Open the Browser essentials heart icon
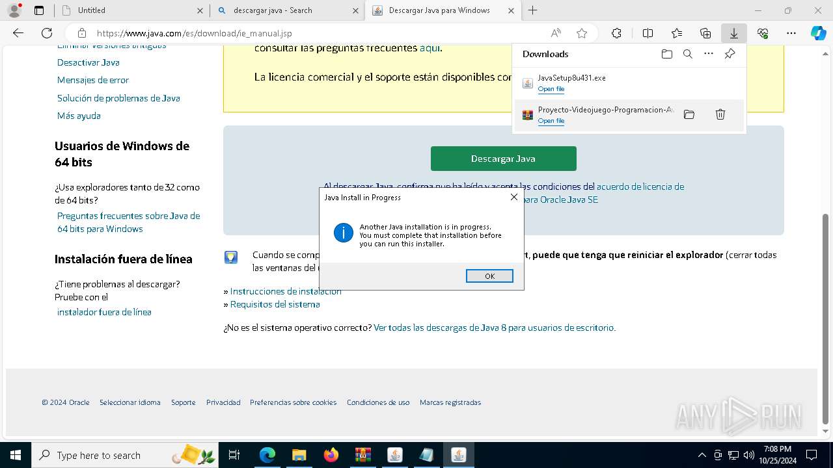The width and height of the screenshot is (833, 468). [x=763, y=33]
